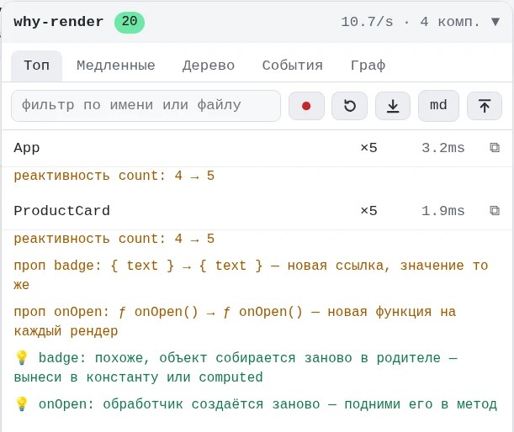Select the ProductCard component row name
Viewport: 514px width, 432px height.
tap(61, 211)
